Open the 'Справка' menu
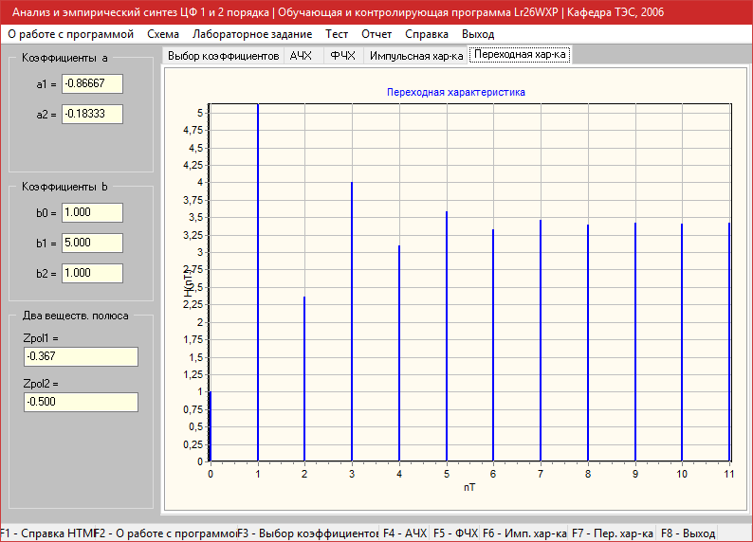The width and height of the screenshot is (753, 542). [427, 34]
